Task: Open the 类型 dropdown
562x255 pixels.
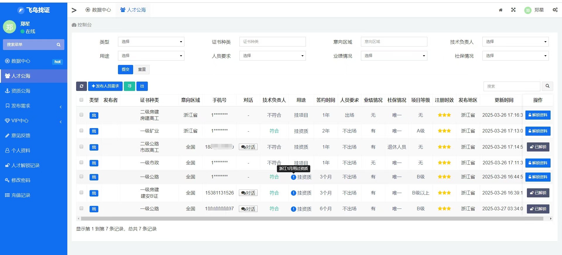Action: click(151, 42)
